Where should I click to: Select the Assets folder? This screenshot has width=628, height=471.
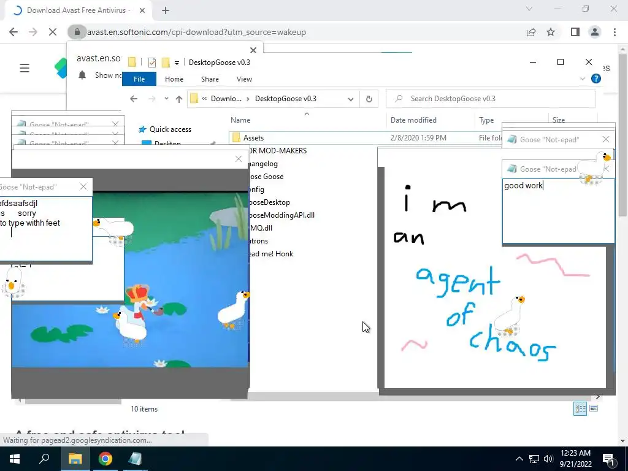[x=253, y=138]
